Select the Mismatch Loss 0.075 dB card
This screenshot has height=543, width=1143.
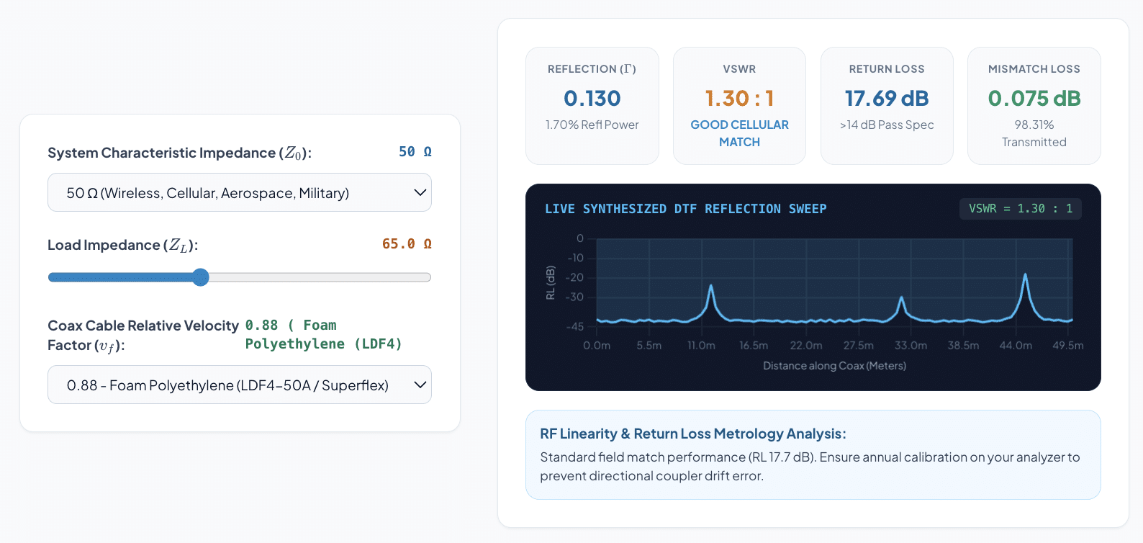[1034, 106]
